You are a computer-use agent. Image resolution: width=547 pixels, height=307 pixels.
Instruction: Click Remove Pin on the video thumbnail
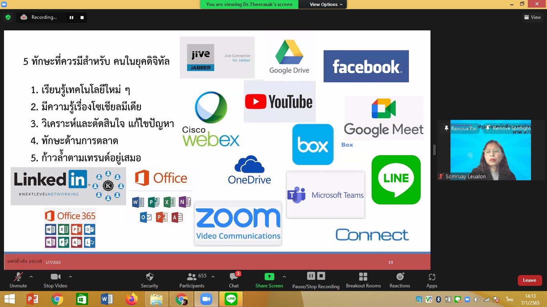point(461,129)
